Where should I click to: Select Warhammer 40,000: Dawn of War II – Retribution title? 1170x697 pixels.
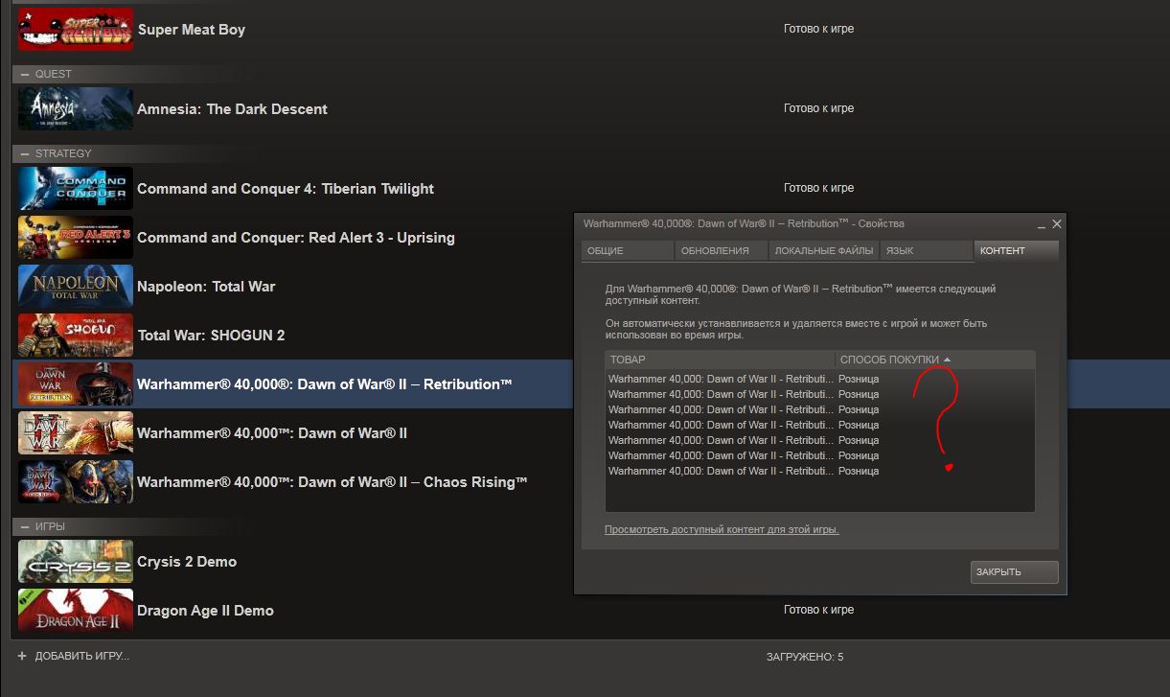tap(325, 384)
